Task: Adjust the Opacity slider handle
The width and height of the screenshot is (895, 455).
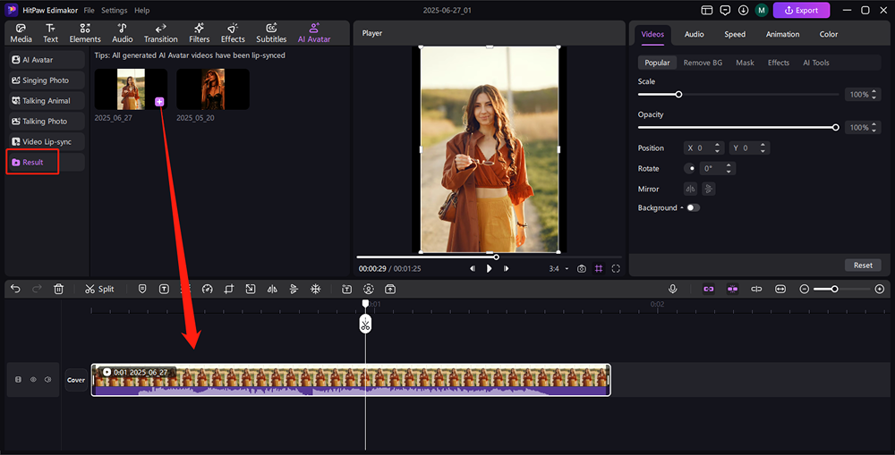Action: click(836, 128)
